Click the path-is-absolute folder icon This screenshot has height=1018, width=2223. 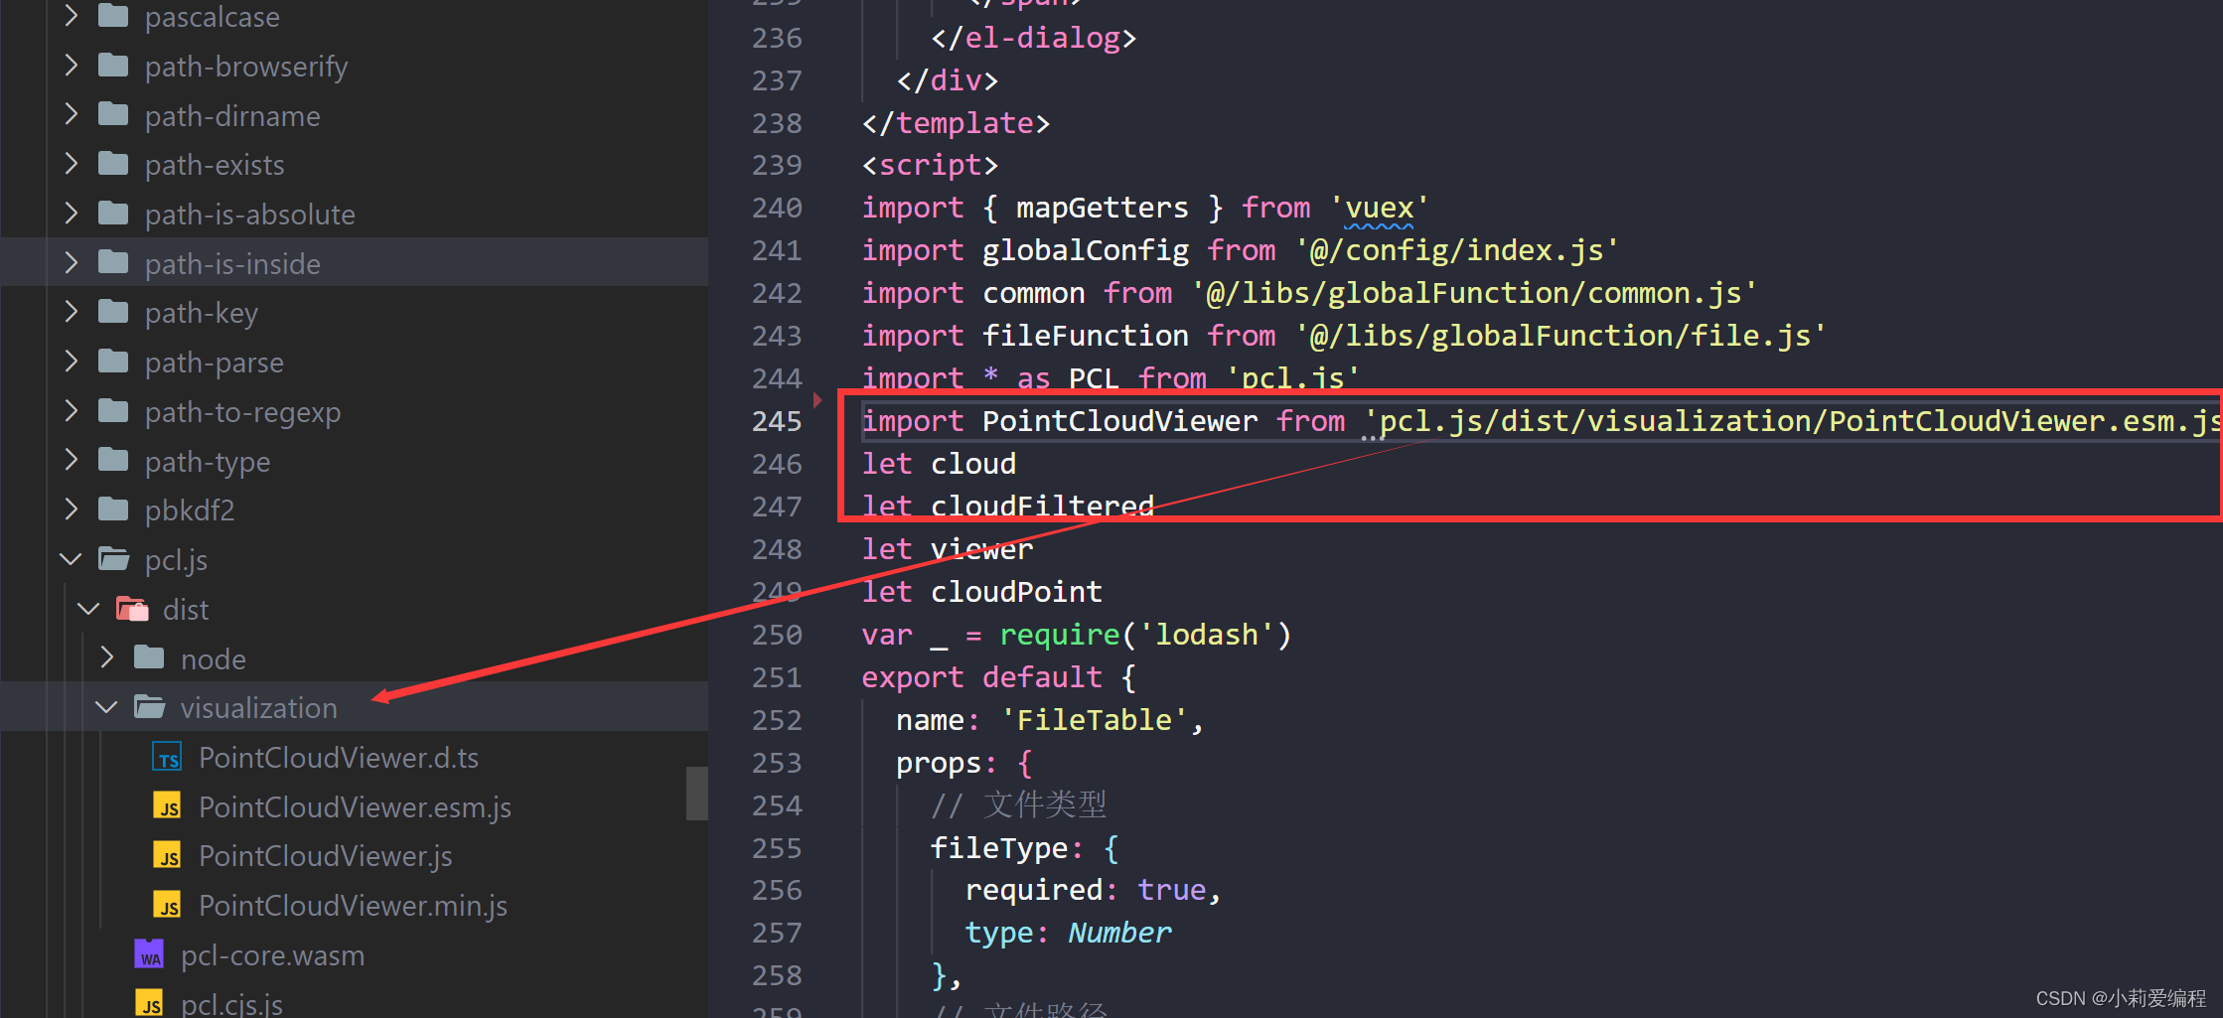(113, 214)
